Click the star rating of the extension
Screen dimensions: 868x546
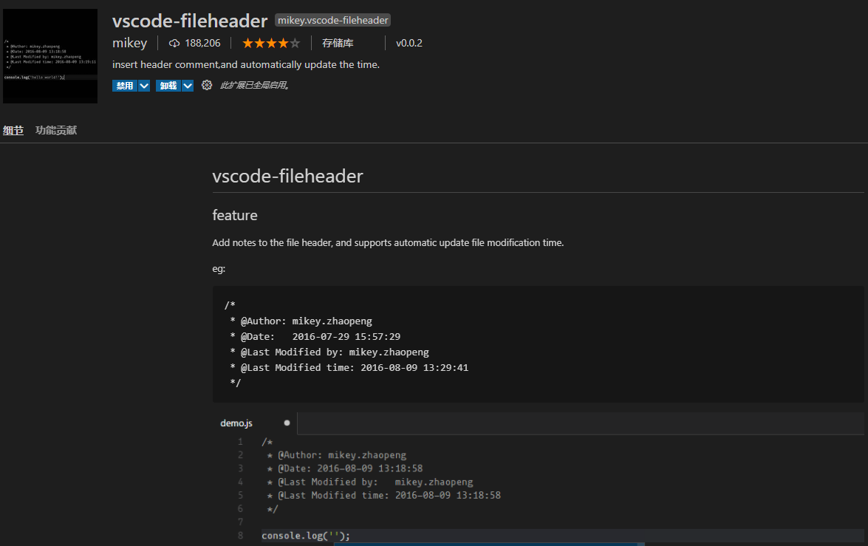270,43
